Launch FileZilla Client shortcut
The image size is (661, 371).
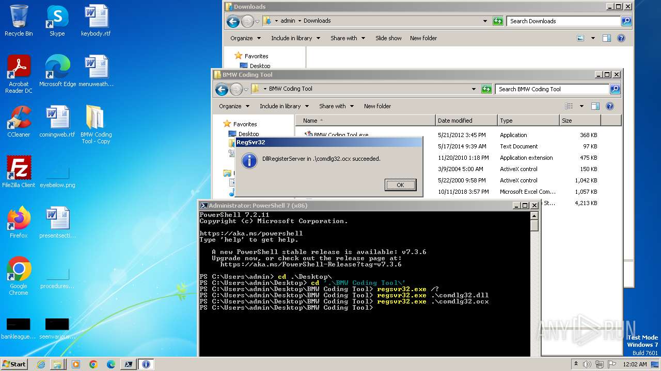pyautogui.click(x=19, y=172)
